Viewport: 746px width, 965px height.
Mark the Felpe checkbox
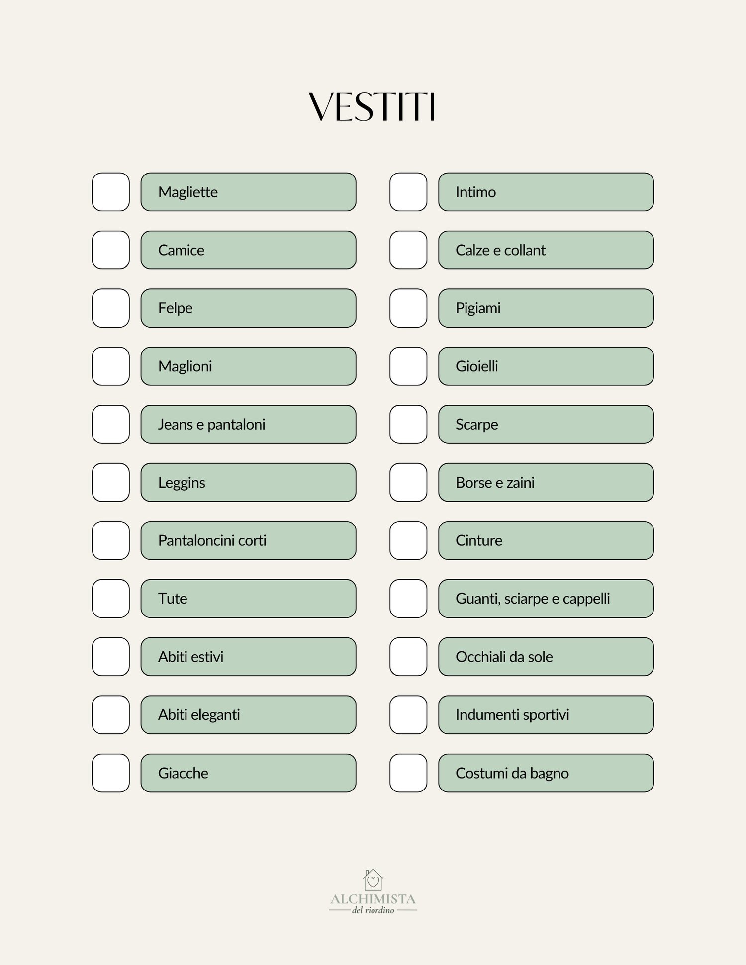click(111, 308)
